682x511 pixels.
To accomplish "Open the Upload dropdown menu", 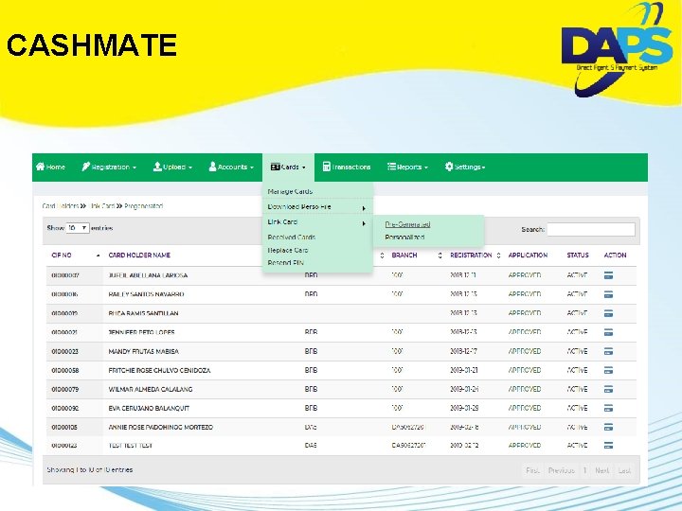I will tap(172, 167).
